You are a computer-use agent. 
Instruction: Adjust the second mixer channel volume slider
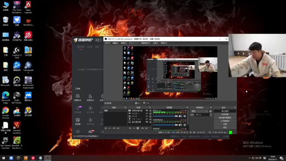coord(165,125)
